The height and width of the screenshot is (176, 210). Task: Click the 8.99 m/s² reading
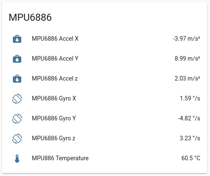click(187, 59)
